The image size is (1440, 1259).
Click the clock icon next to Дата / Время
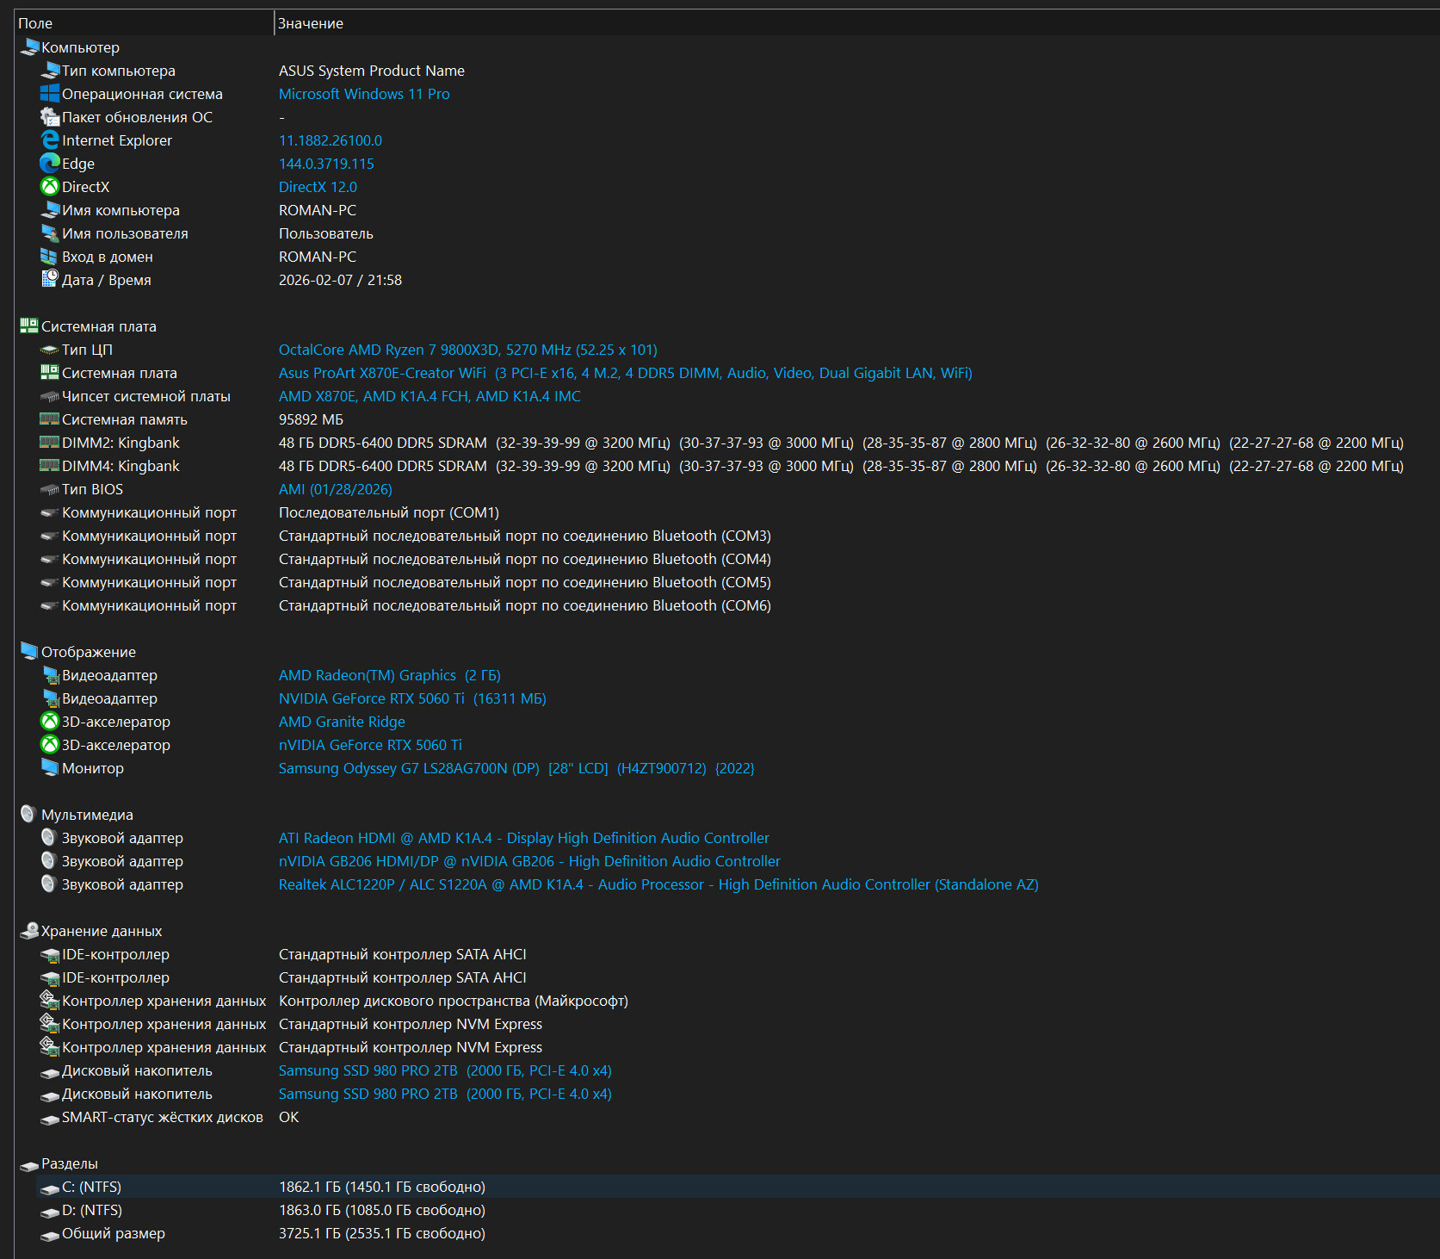(x=50, y=279)
